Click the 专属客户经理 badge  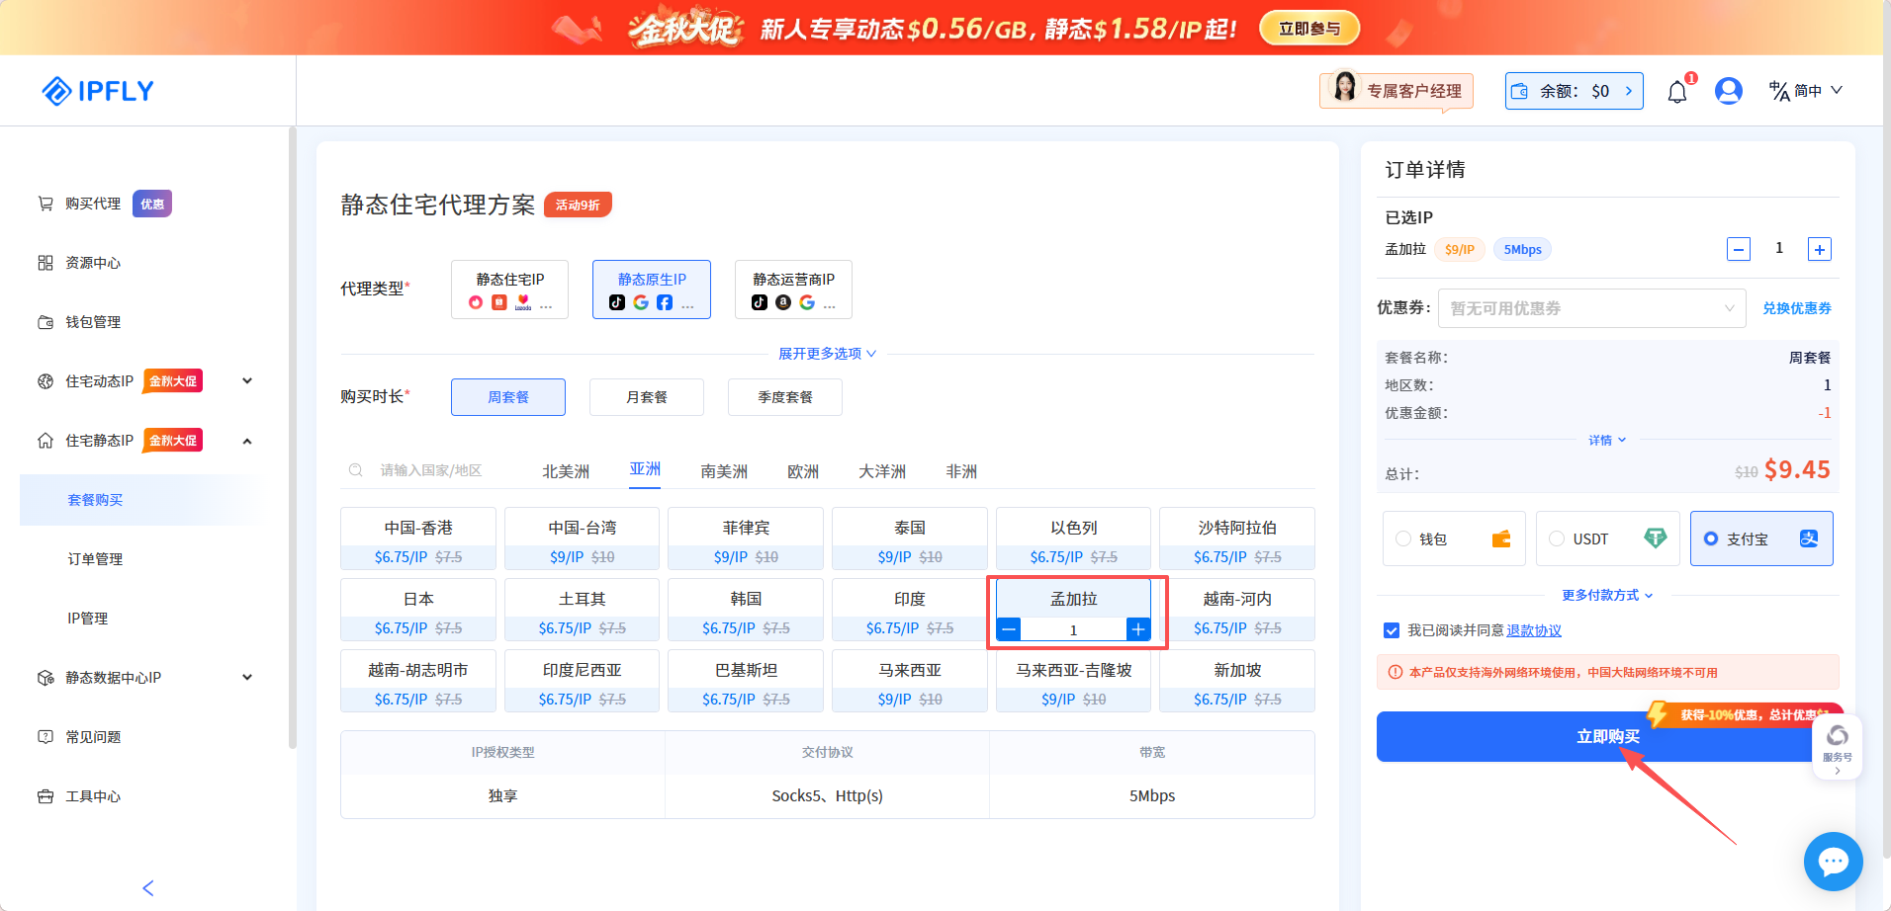[x=1396, y=91]
